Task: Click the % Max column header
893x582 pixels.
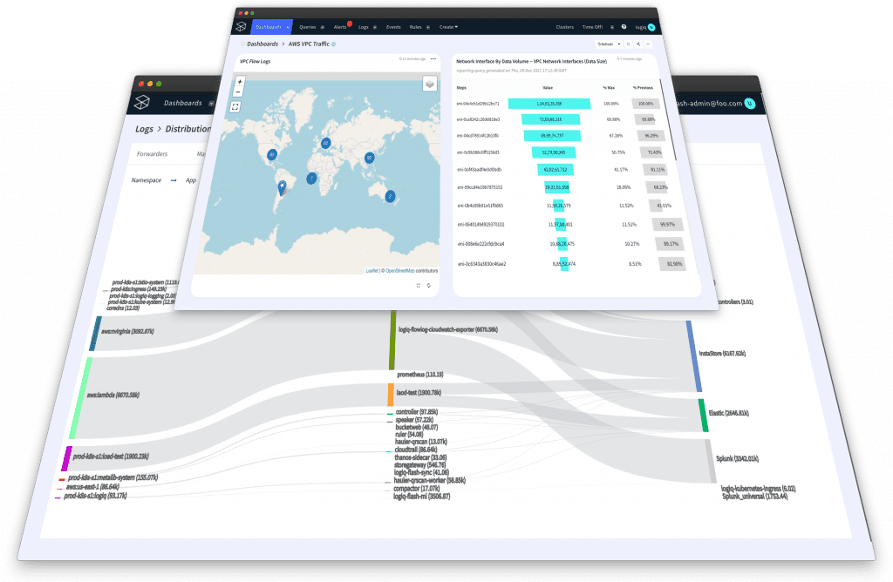Action: [609, 88]
